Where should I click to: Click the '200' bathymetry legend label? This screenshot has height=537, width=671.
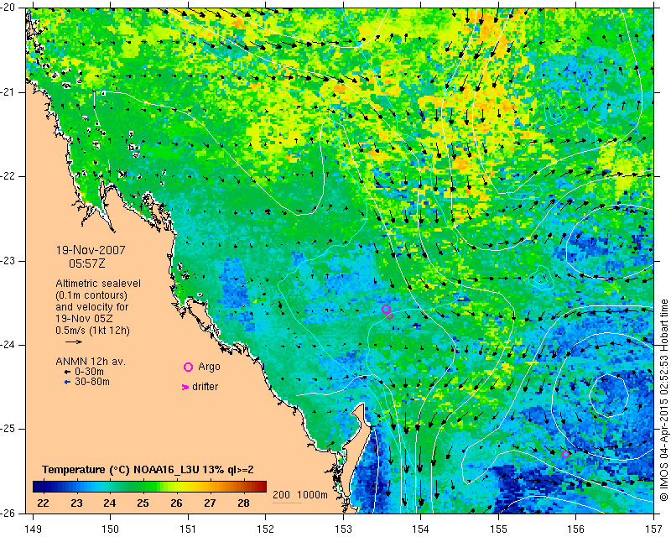click(x=281, y=495)
